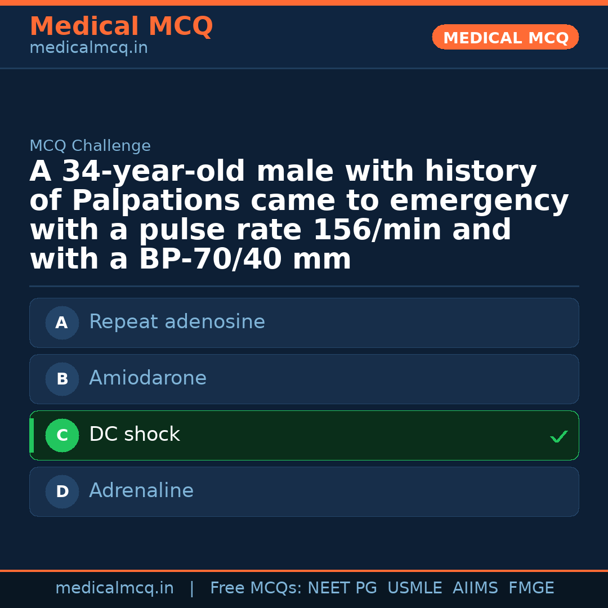The image size is (608, 608).
Task: Click the letter B option circle
Action: tap(62, 379)
